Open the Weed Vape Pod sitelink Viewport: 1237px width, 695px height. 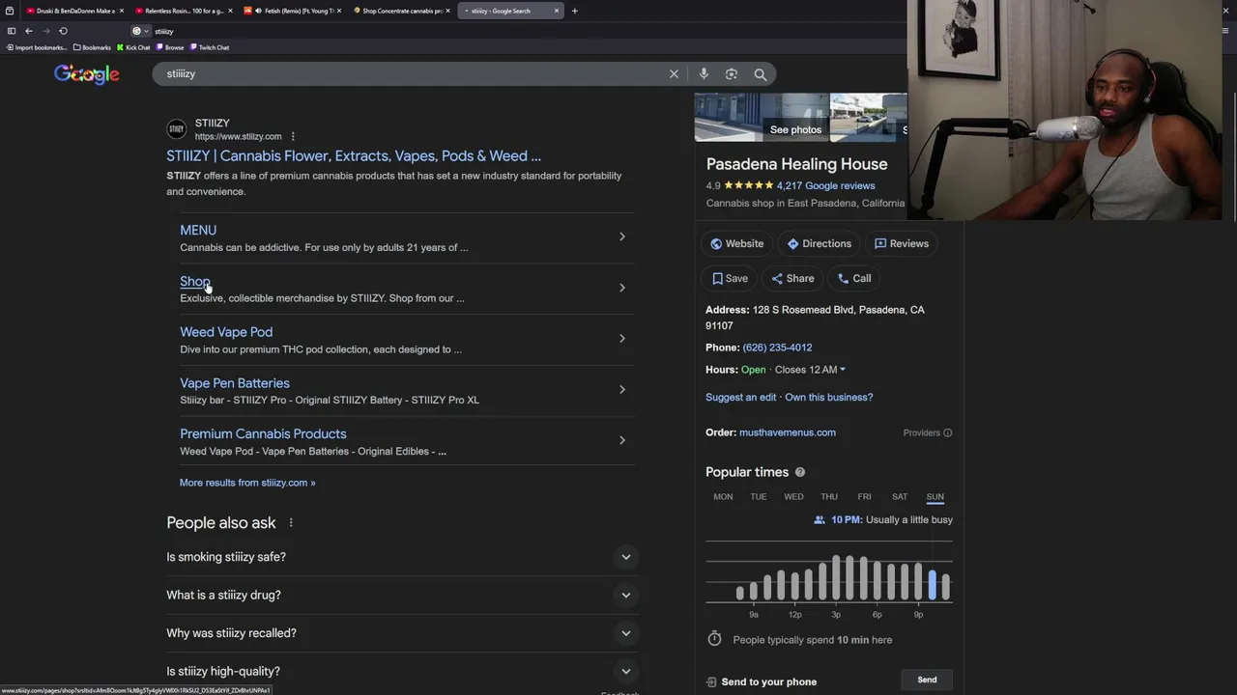(226, 332)
